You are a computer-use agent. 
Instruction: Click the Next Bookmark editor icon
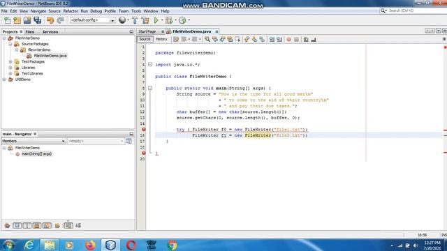254,39
